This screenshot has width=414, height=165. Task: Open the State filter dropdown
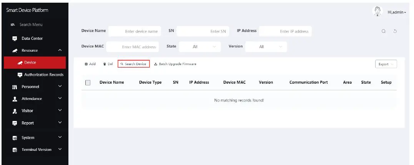click(200, 47)
